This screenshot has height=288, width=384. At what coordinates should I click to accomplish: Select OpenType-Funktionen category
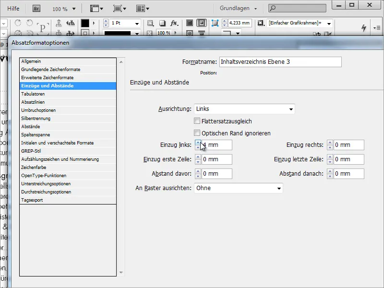(x=68, y=176)
